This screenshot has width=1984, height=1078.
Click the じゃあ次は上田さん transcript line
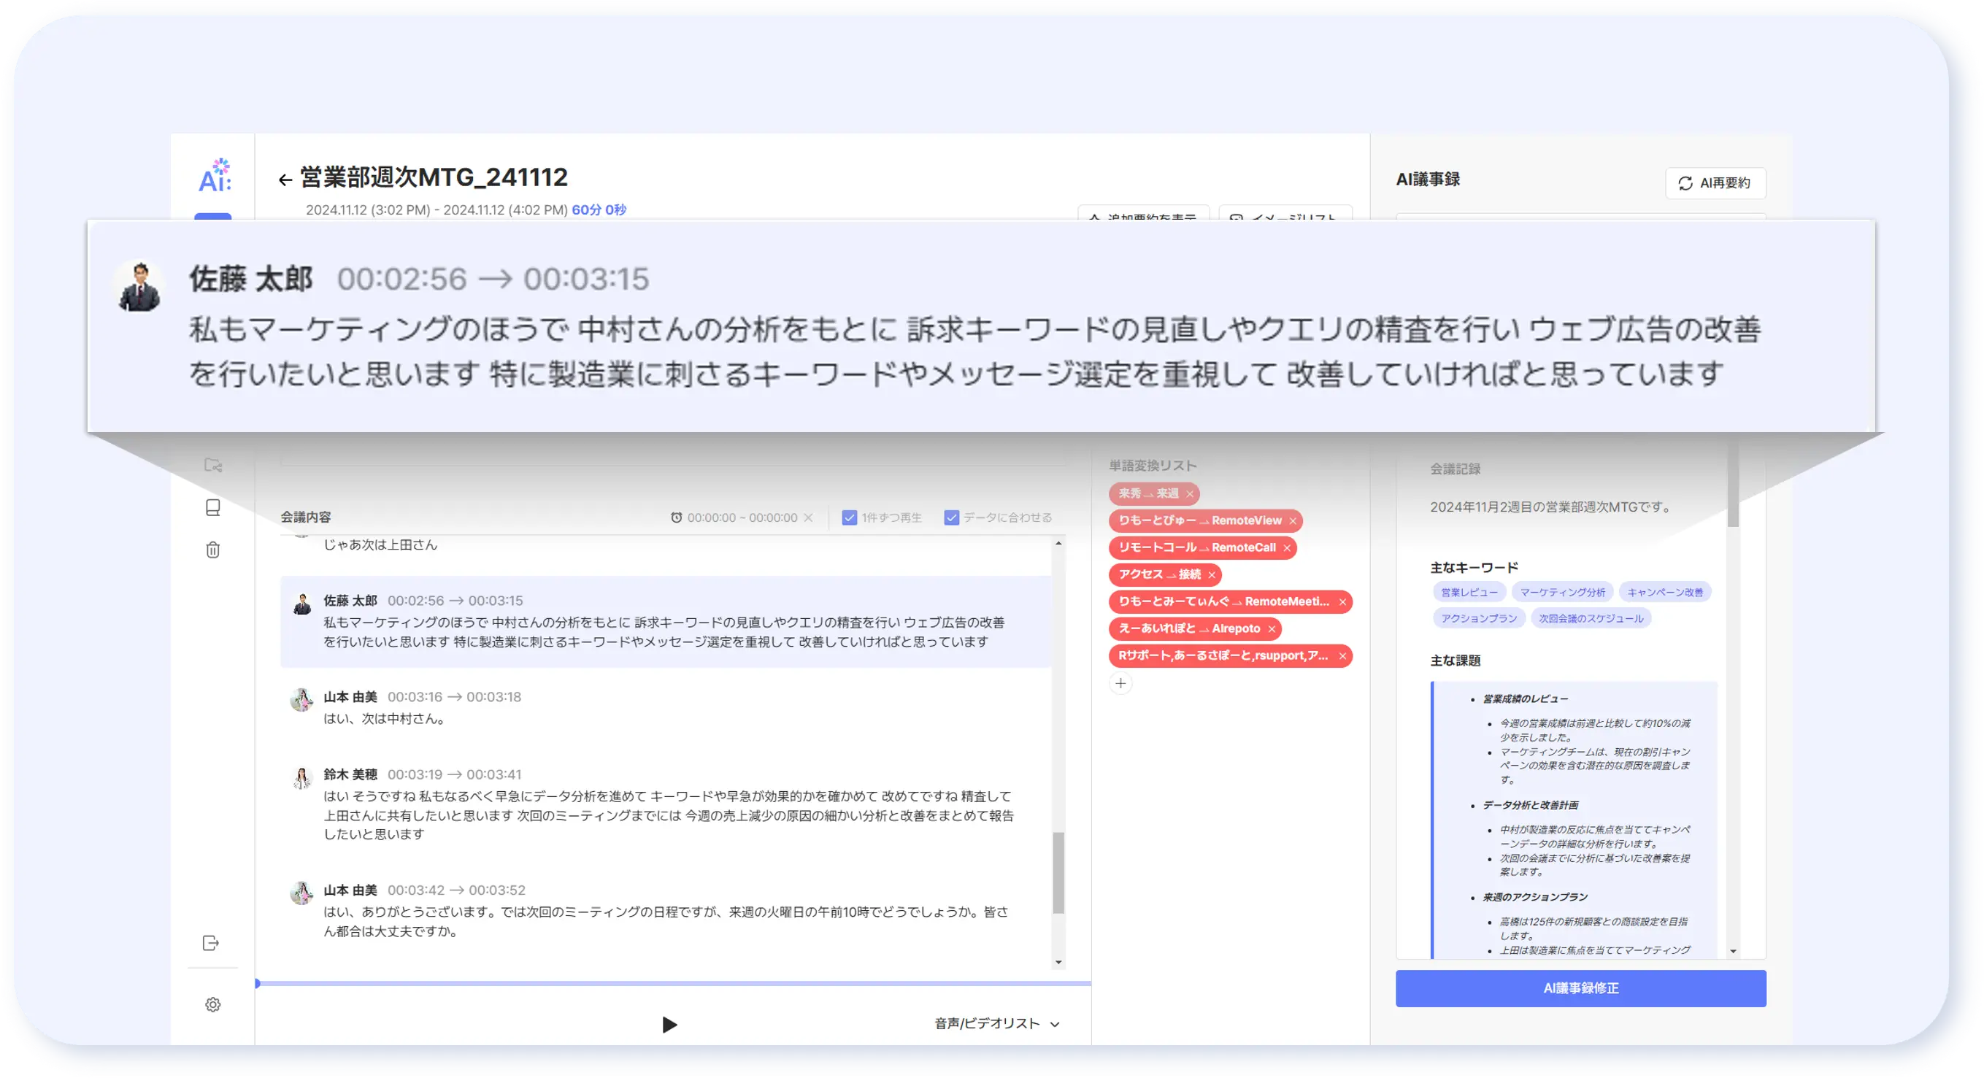(x=380, y=544)
